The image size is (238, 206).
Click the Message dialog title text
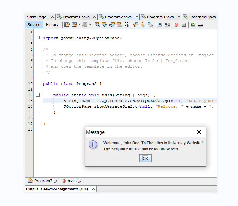(x=95, y=132)
